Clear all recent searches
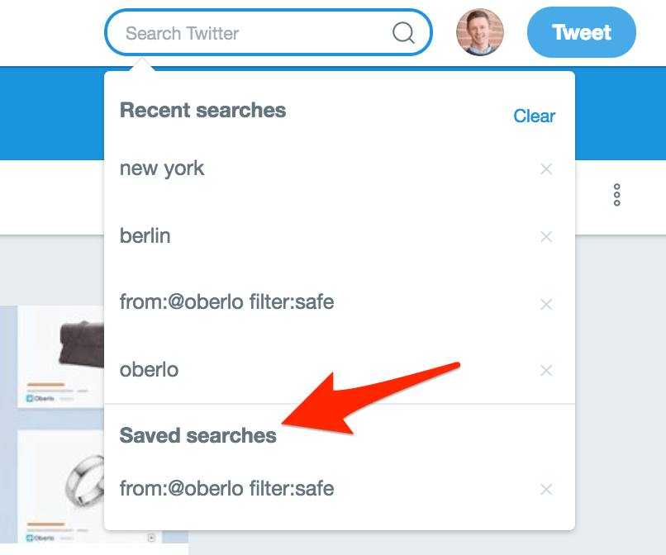 pyautogui.click(x=534, y=116)
